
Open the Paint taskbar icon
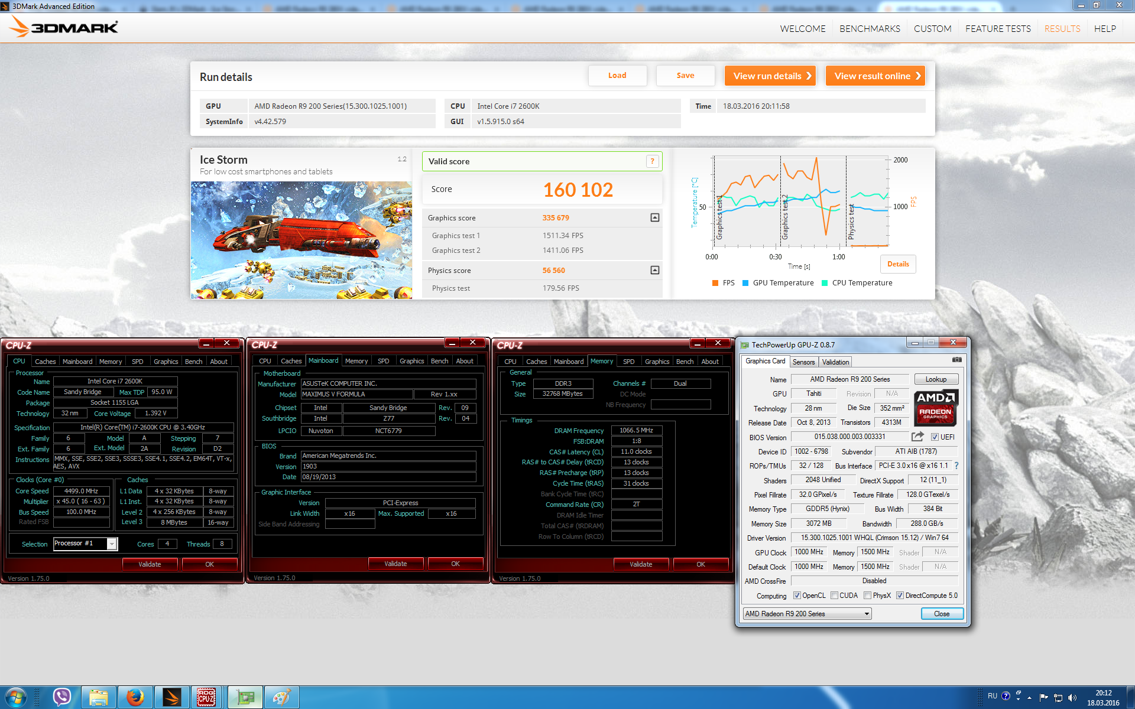(x=281, y=698)
